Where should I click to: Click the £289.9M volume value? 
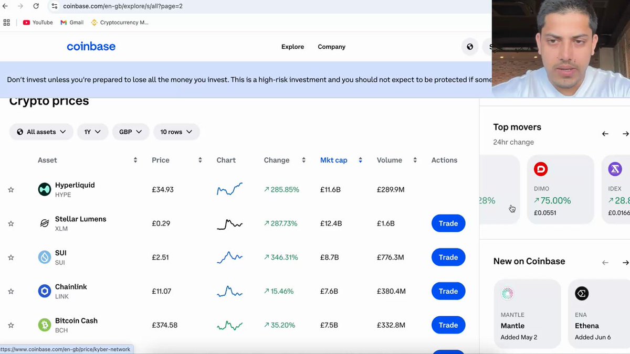pos(391,189)
